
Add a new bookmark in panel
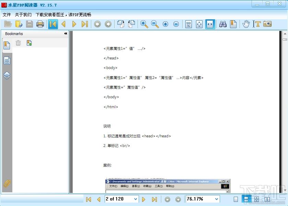pyautogui.click(x=29, y=43)
